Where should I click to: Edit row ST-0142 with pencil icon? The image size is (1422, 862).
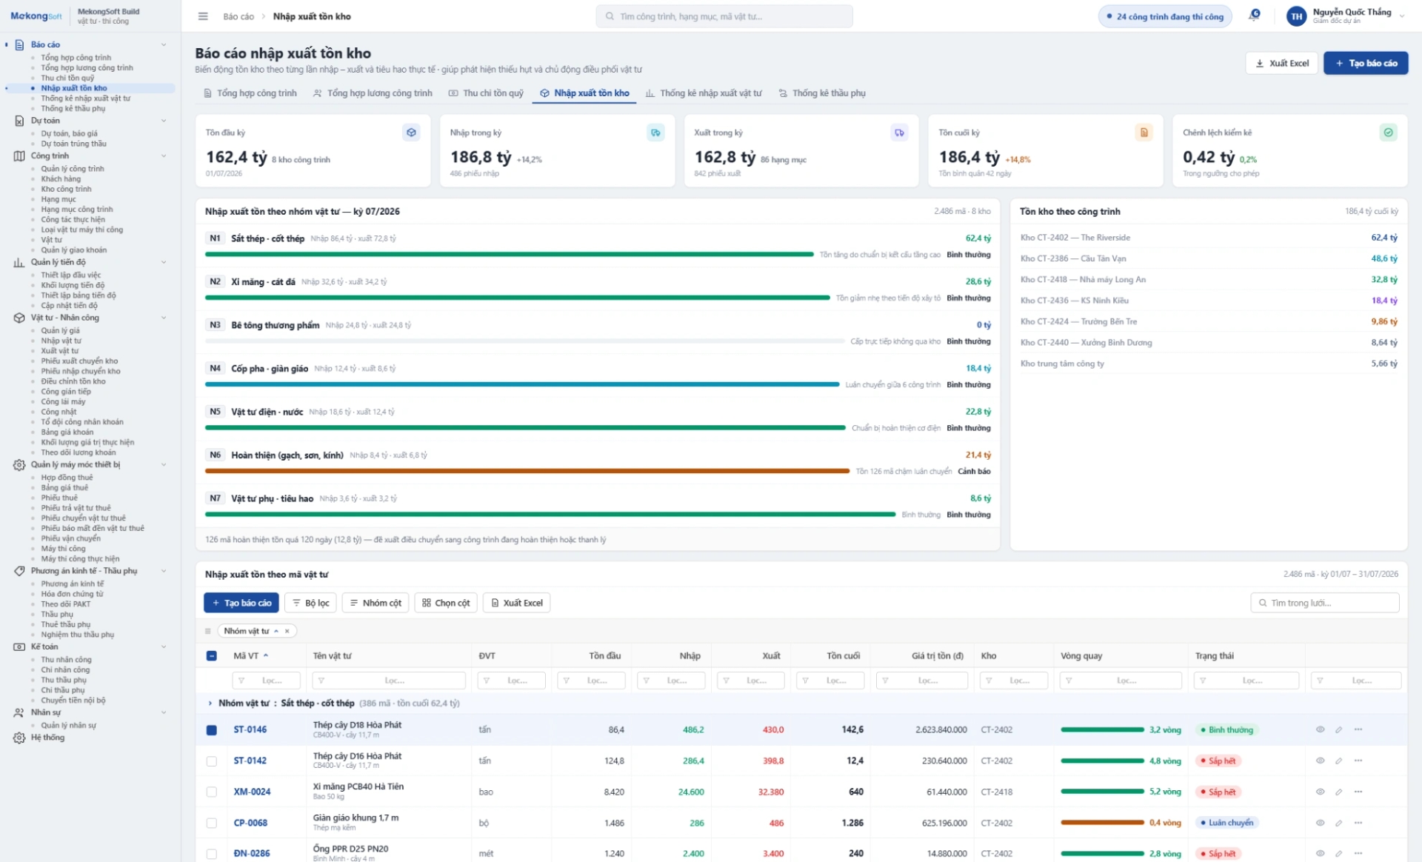click(x=1339, y=761)
